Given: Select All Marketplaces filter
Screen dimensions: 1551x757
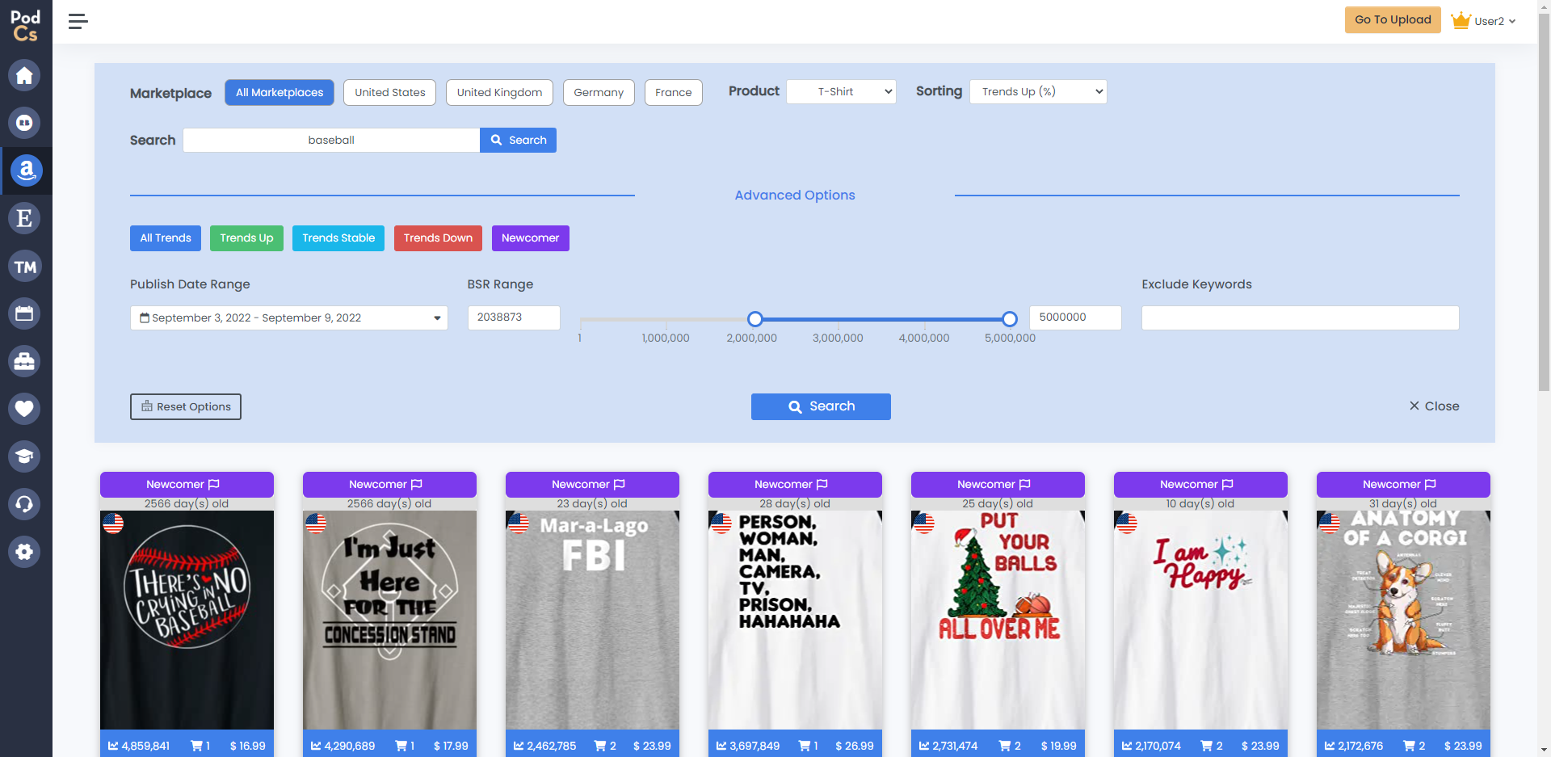Looking at the screenshot, I should coord(280,92).
